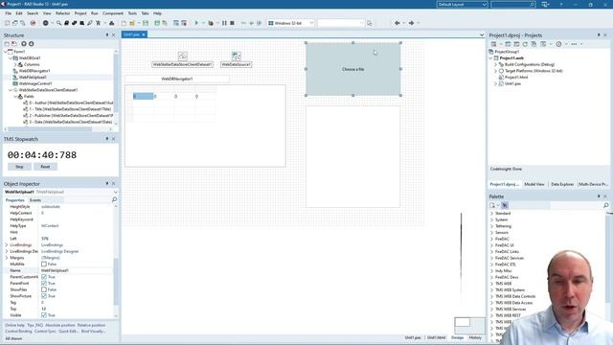
Task: Pin the Structure panel
Action: click(x=107, y=35)
